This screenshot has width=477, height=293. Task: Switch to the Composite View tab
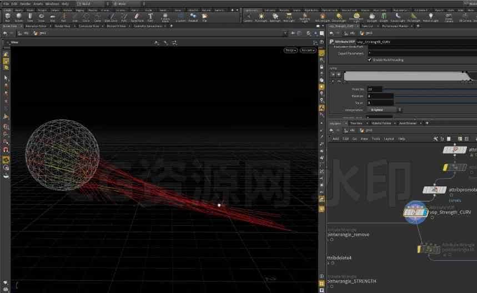pyautogui.click(x=89, y=26)
